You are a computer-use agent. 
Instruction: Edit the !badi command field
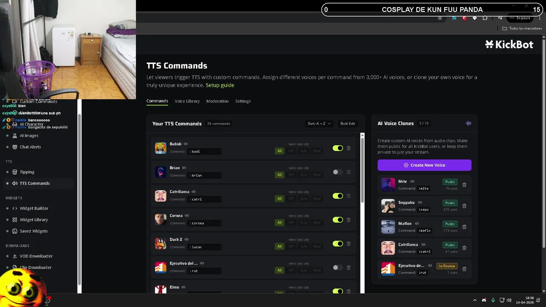(205, 151)
